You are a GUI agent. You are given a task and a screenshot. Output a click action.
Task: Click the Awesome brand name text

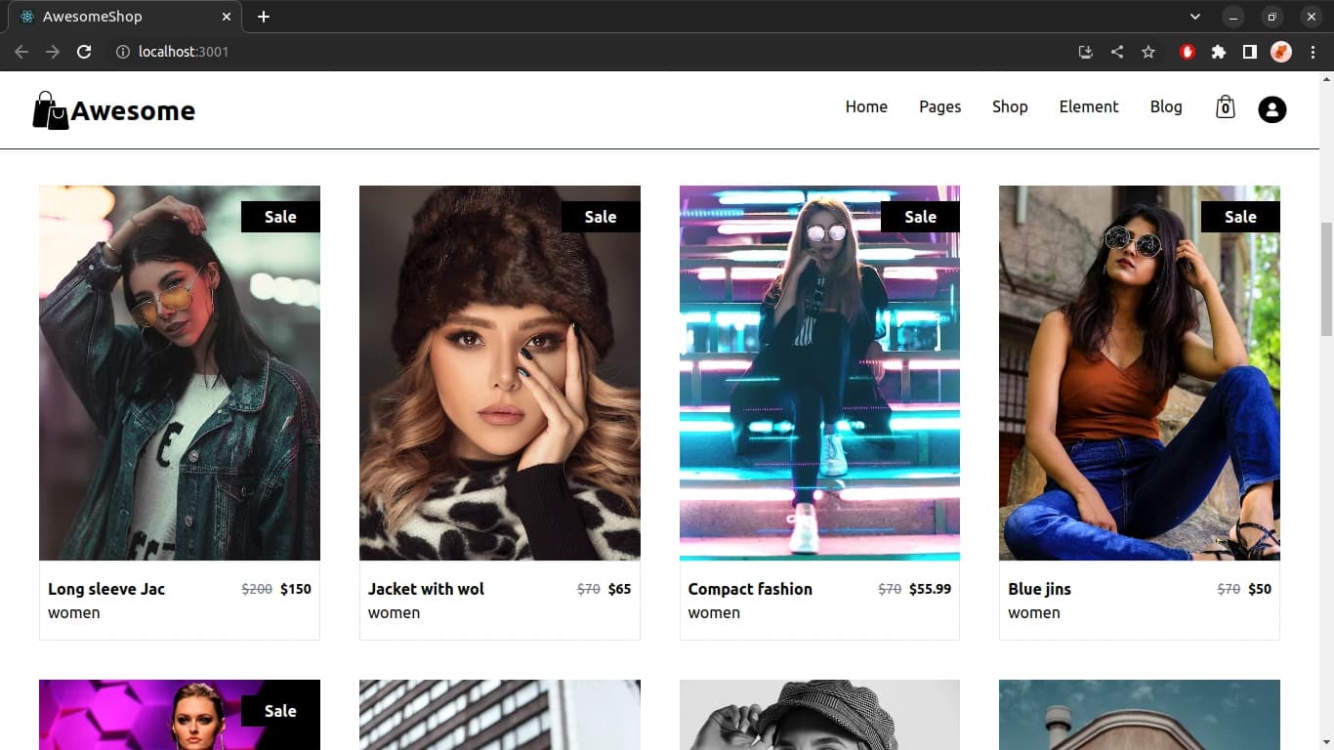tap(133, 111)
